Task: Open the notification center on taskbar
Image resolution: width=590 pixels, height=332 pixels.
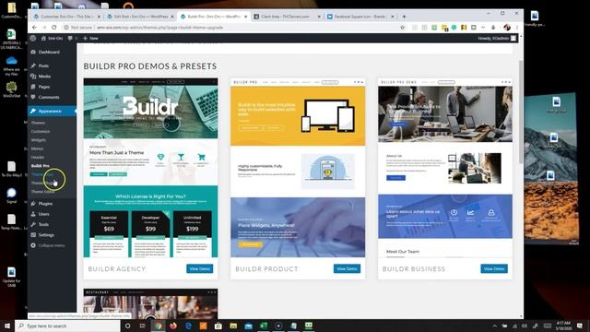Action: point(580,326)
